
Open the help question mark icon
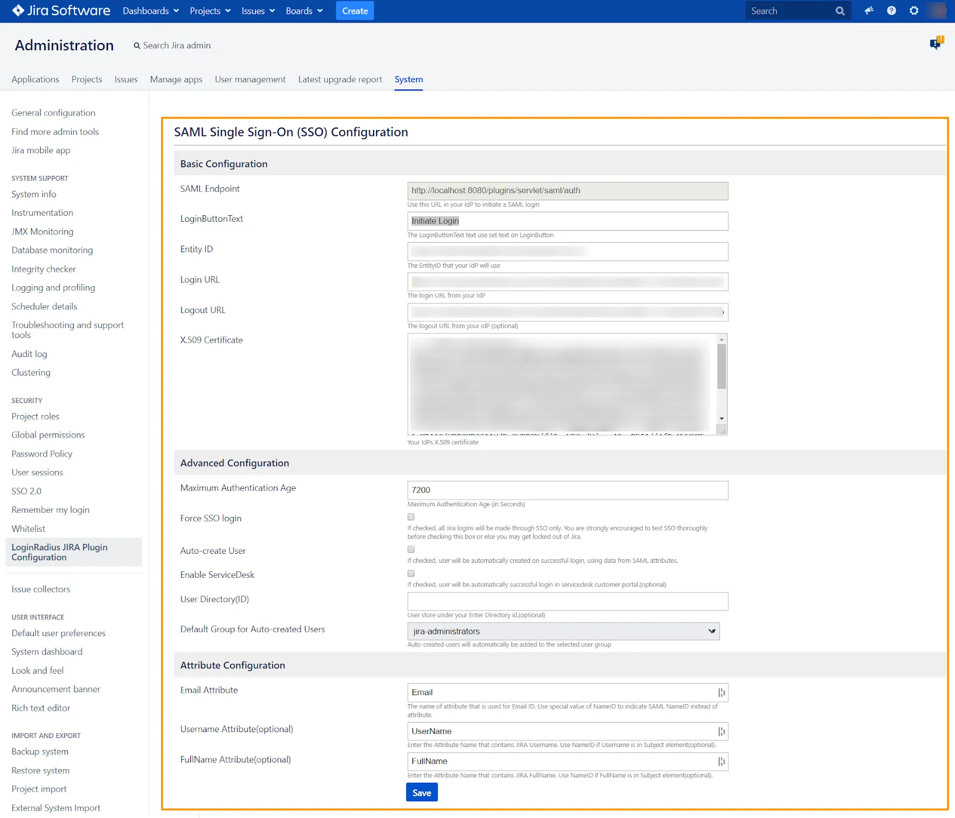[891, 11]
